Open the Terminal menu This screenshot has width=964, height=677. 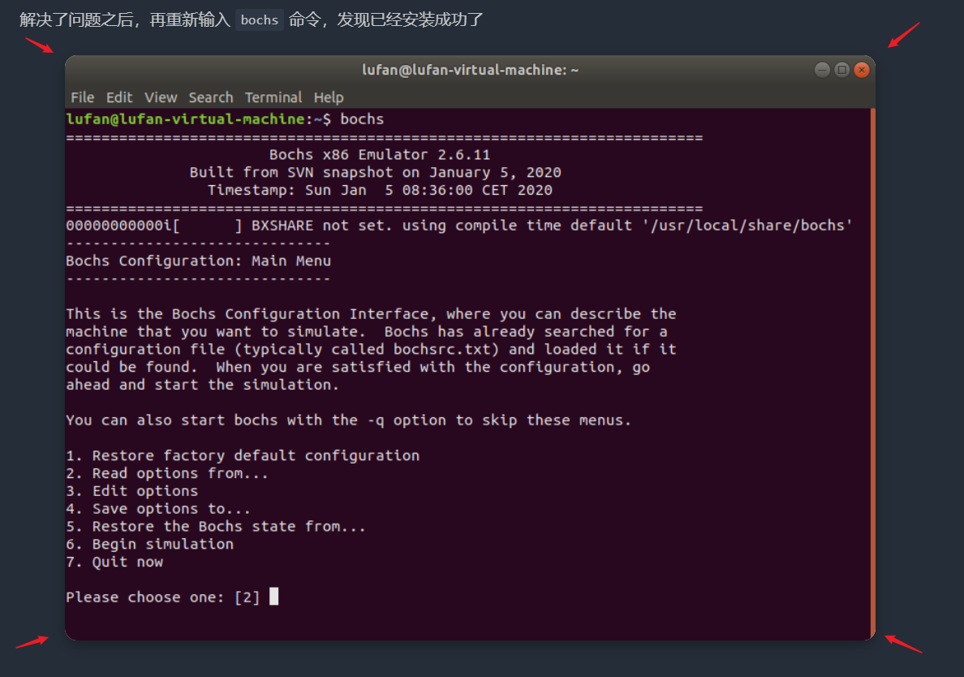[273, 97]
